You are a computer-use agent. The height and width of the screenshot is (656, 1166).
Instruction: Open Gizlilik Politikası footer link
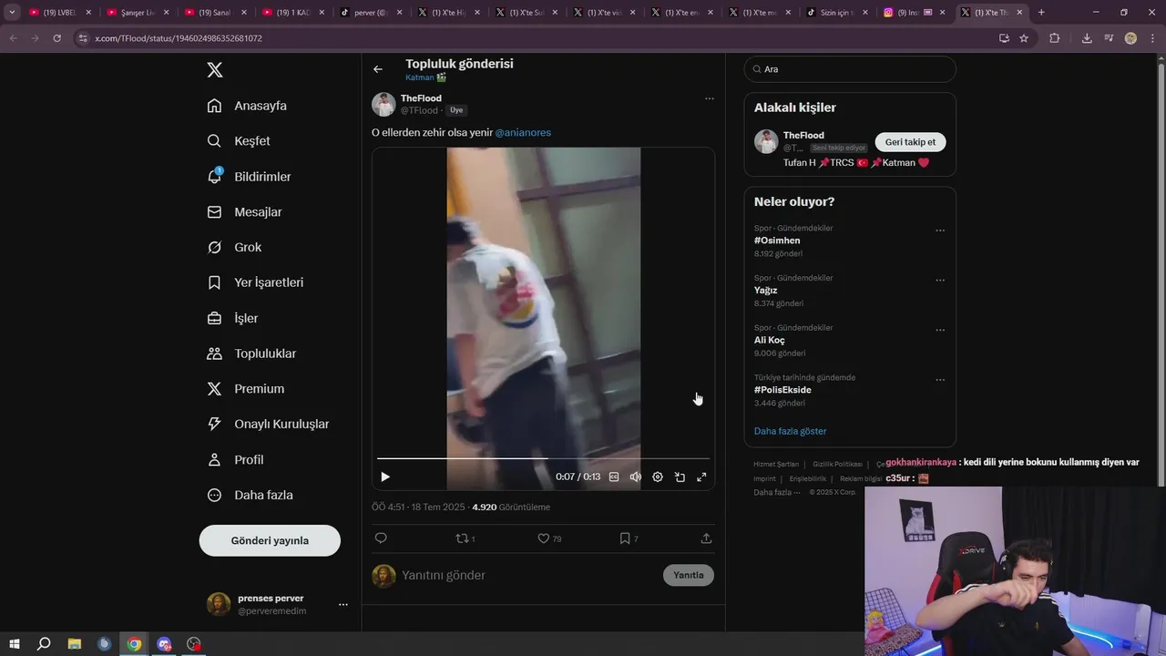pos(837,464)
